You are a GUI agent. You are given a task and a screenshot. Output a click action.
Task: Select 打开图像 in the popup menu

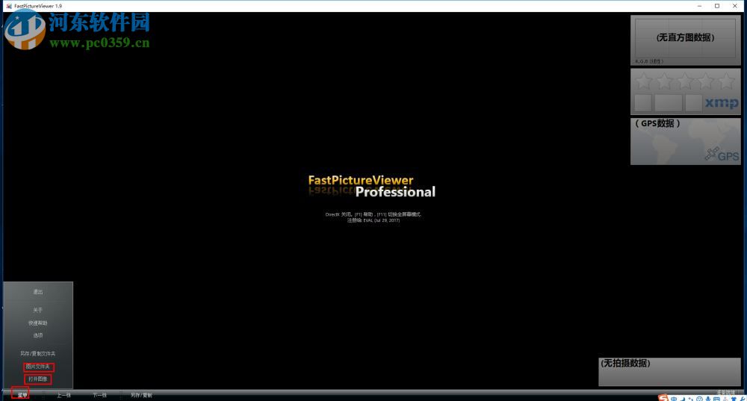pyautogui.click(x=38, y=379)
